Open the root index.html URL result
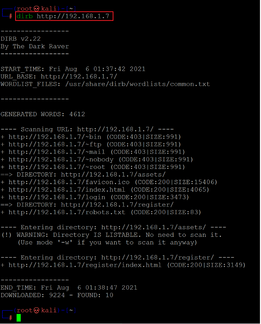This screenshot has height=324, width=261. click(69, 190)
